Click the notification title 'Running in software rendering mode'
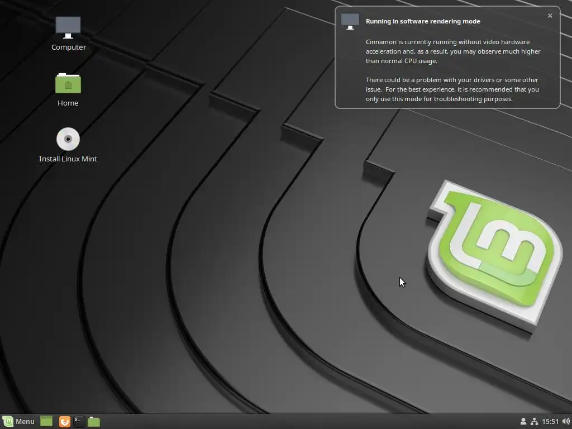 423,21
